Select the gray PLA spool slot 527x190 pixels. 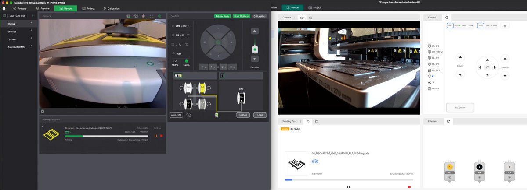[x=202, y=103]
